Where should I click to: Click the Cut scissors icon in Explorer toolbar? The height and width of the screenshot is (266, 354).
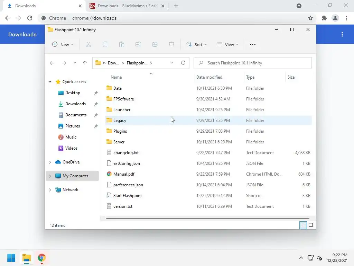88,45
